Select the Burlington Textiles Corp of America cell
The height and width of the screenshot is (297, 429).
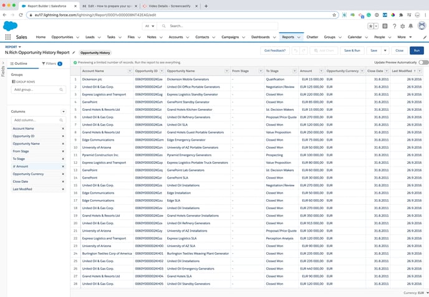pos(107,253)
